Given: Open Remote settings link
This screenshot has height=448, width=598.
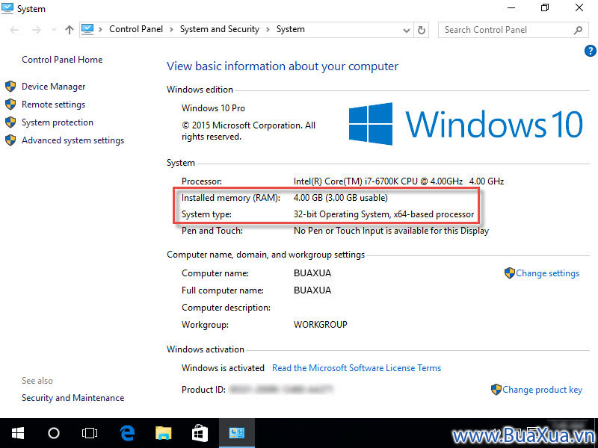Looking at the screenshot, I should 53,105.
